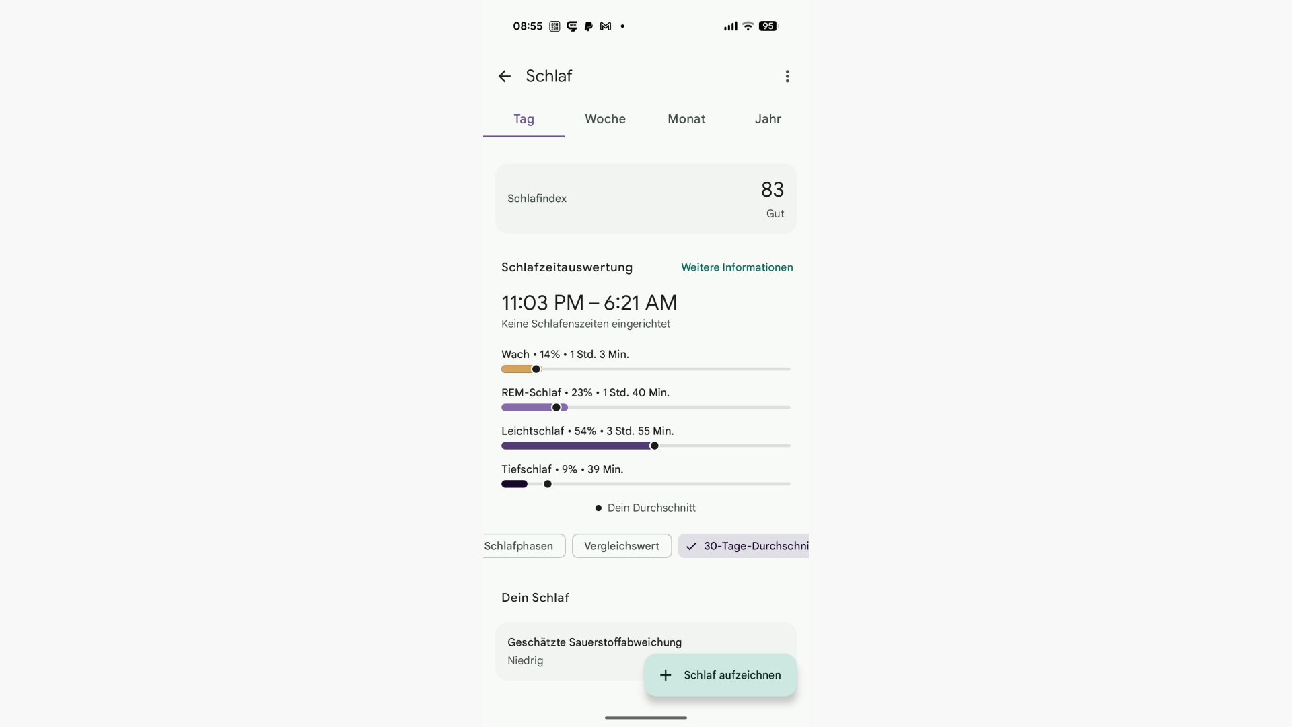Tap the PayPal notification icon in status bar

[x=589, y=26]
